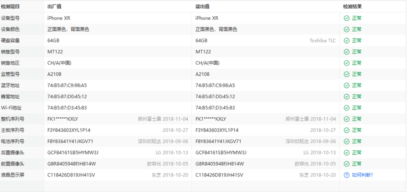Select the 电池序列号 row label

[x=13, y=141]
